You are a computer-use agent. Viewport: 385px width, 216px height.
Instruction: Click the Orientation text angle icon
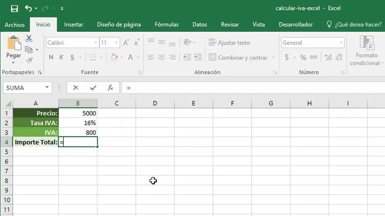pyautogui.click(x=187, y=42)
